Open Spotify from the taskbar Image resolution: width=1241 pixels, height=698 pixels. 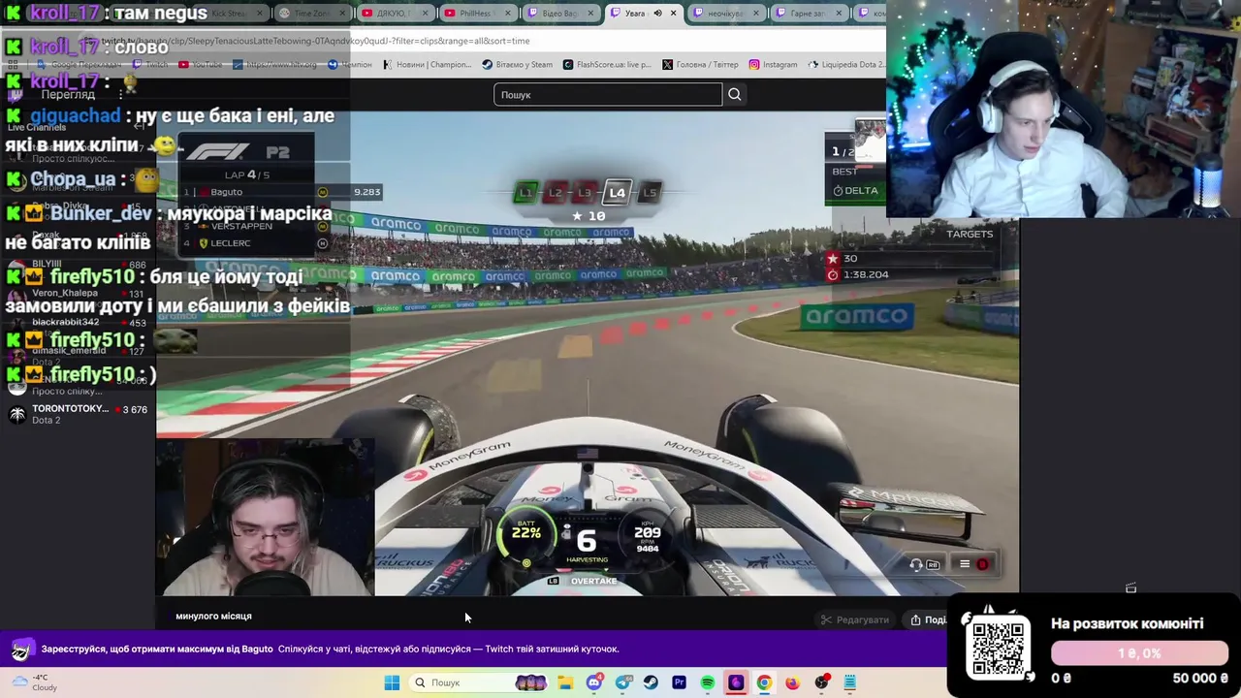pos(708,682)
